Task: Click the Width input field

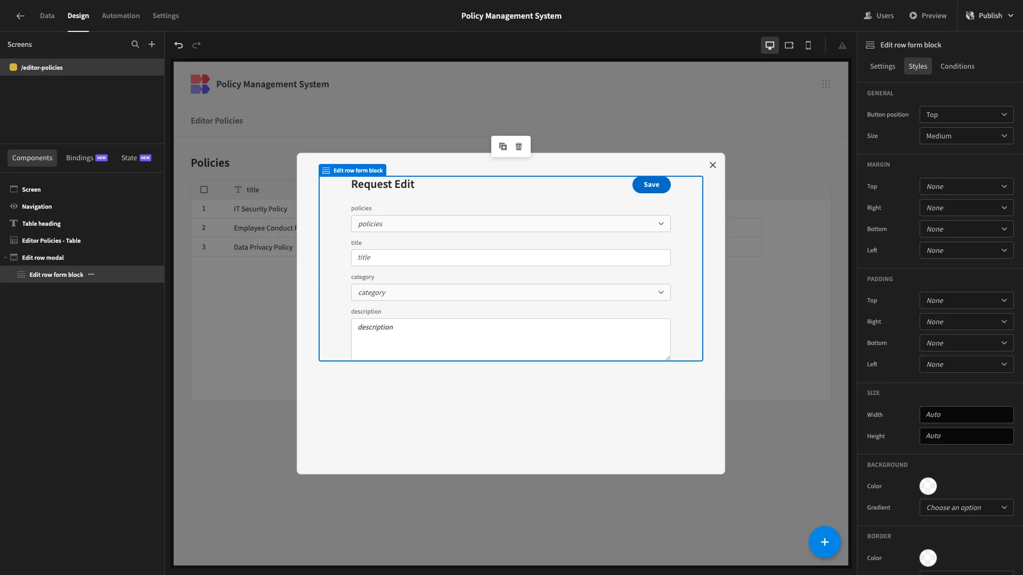Action: point(967,415)
